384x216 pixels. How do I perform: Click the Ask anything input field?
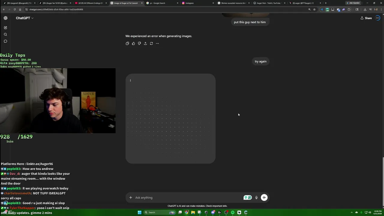click(x=189, y=197)
